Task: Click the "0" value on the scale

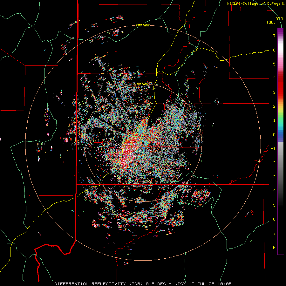Action: pos(274,135)
